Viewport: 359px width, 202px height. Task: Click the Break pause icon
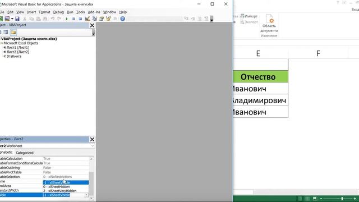click(x=73, y=19)
